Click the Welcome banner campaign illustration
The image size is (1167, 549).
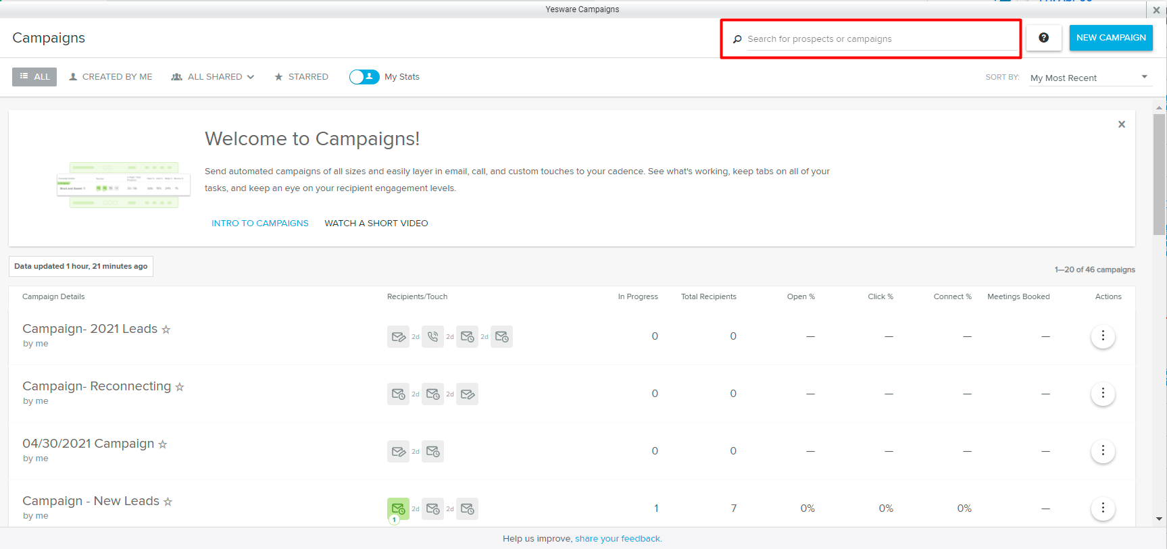click(x=124, y=184)
